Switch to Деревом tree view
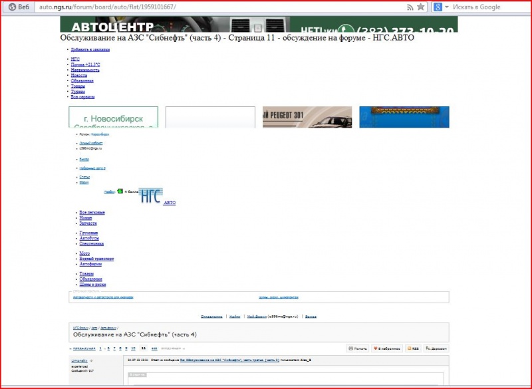 tap(436, 348)
